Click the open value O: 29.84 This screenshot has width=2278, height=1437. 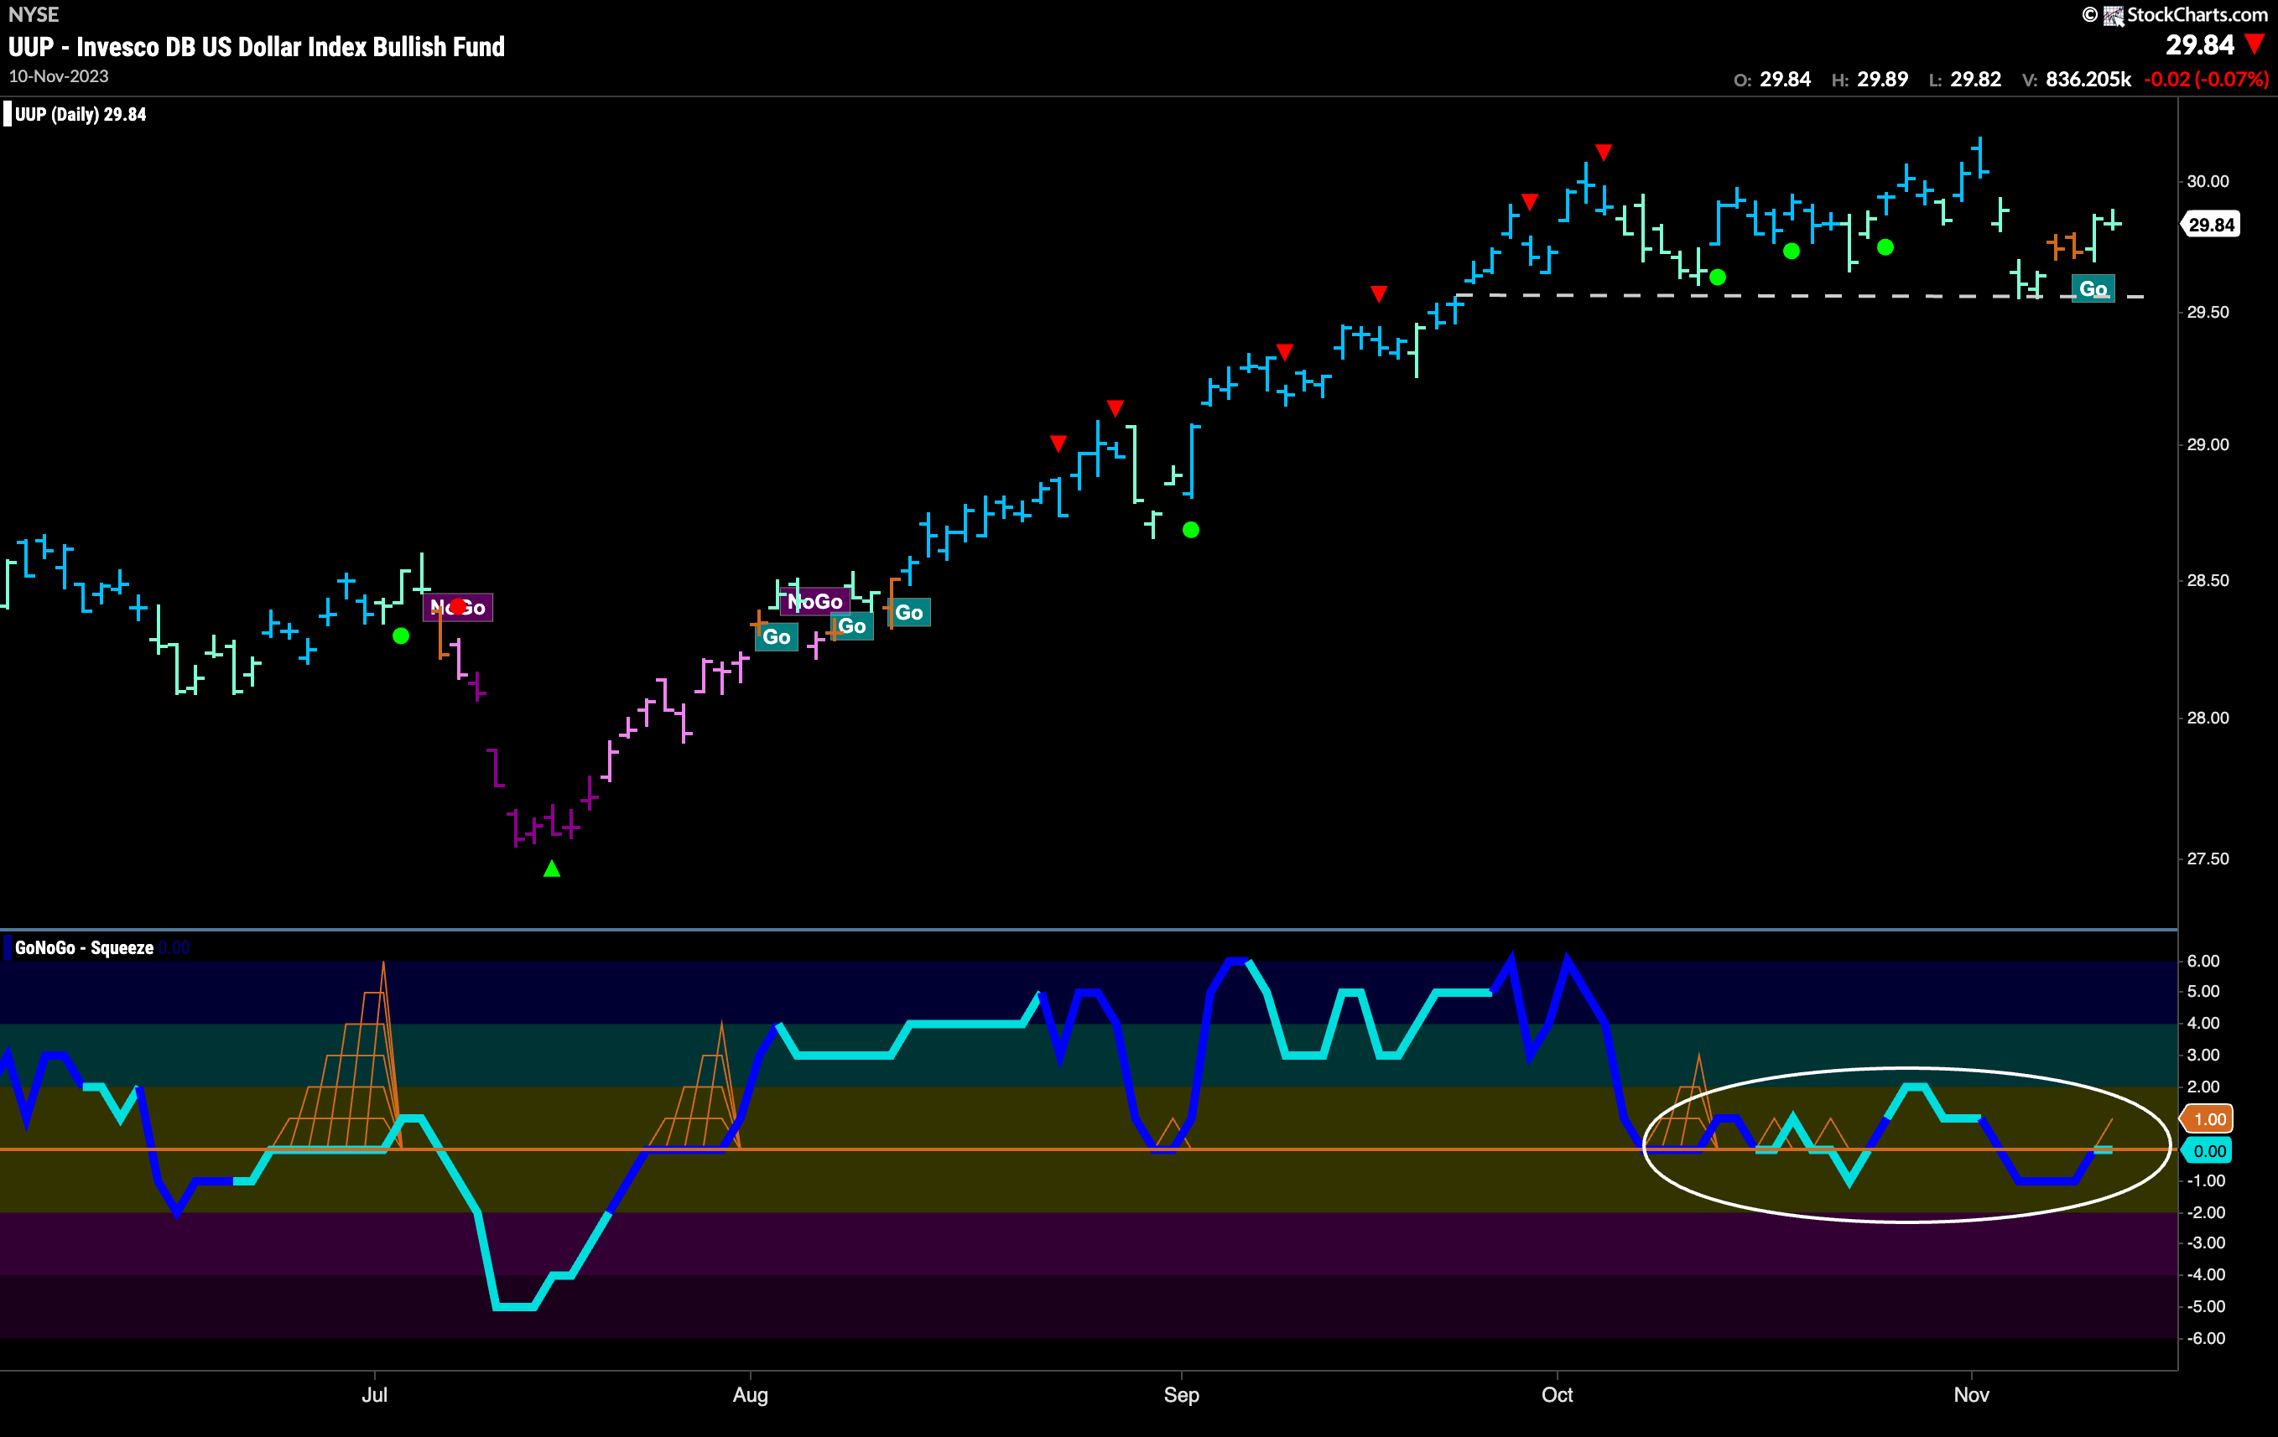tap(1772, 80)
